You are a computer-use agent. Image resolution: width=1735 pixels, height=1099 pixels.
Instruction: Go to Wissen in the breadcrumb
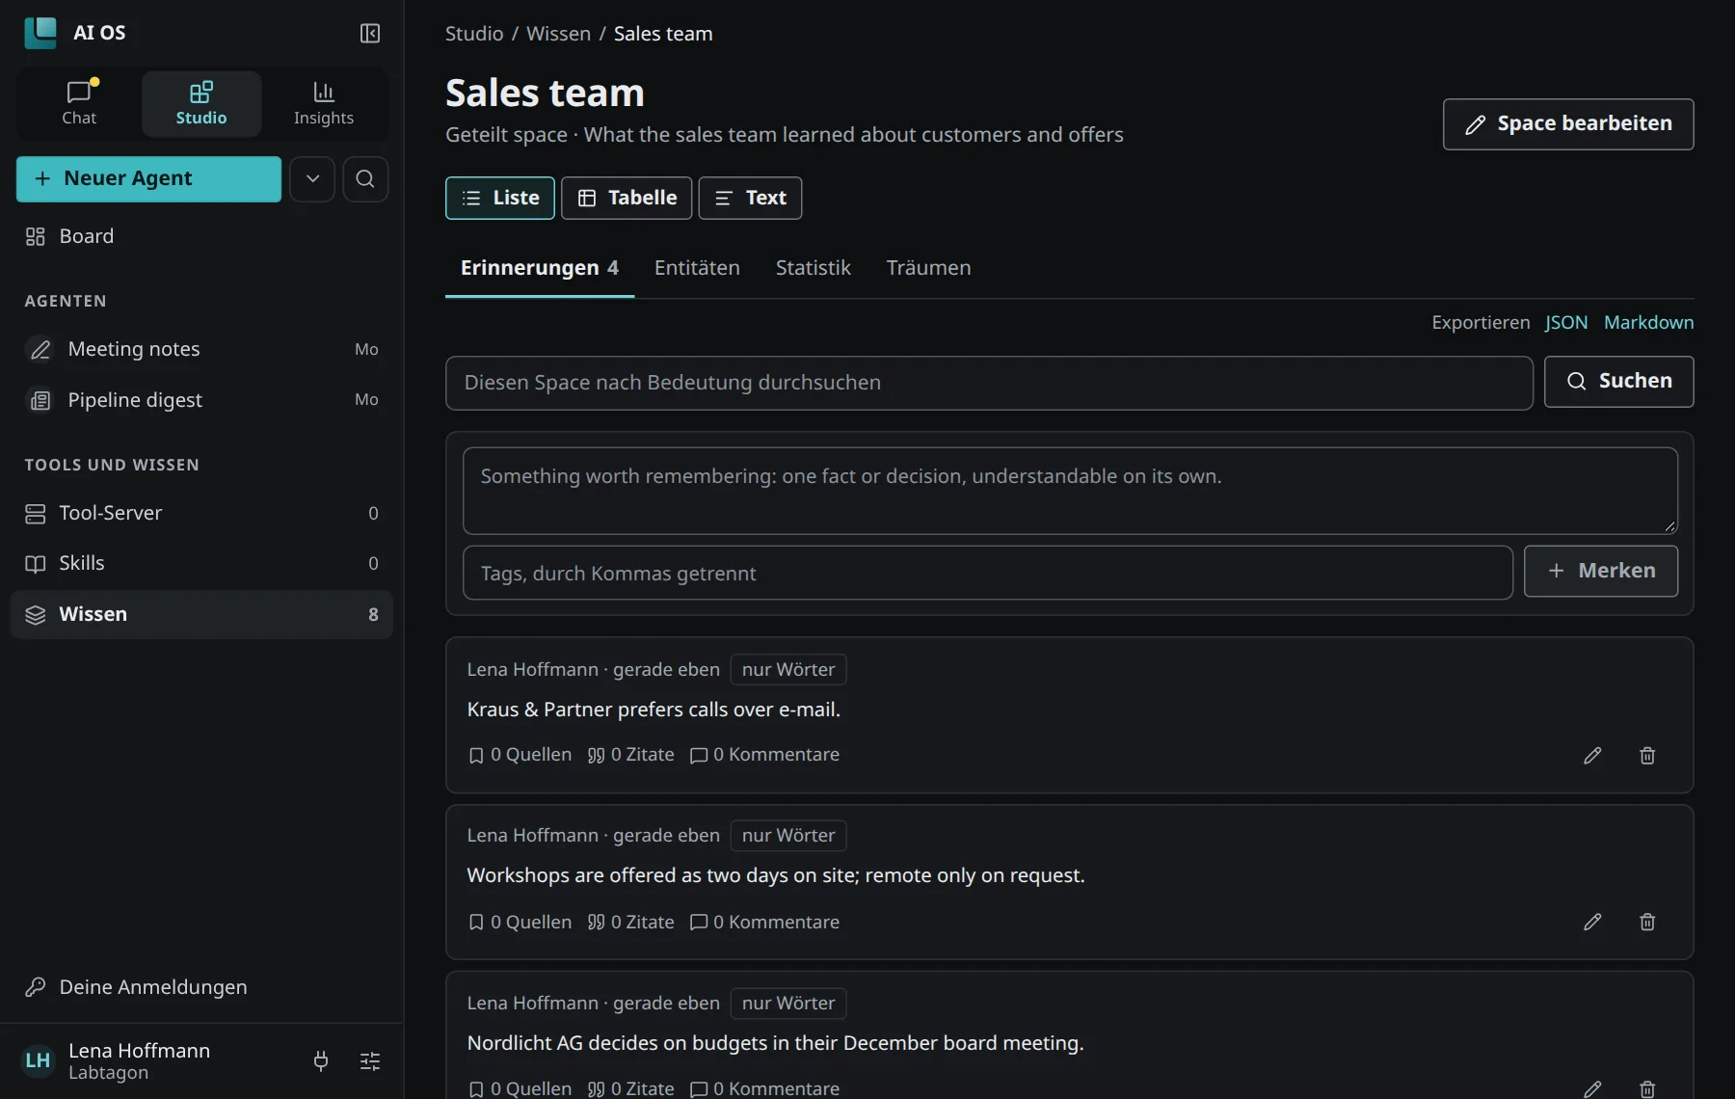558,34
